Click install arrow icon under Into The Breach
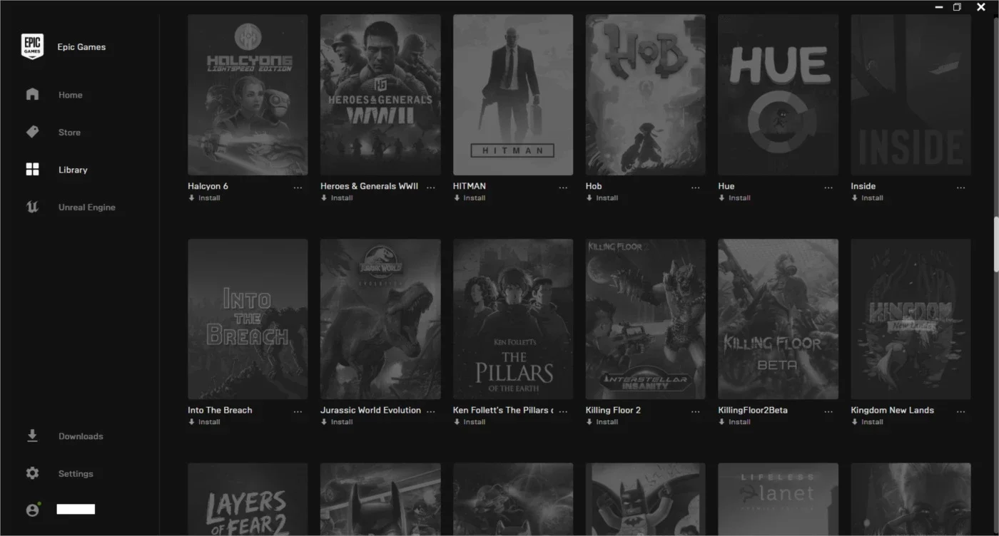 (x=191, y=422)
